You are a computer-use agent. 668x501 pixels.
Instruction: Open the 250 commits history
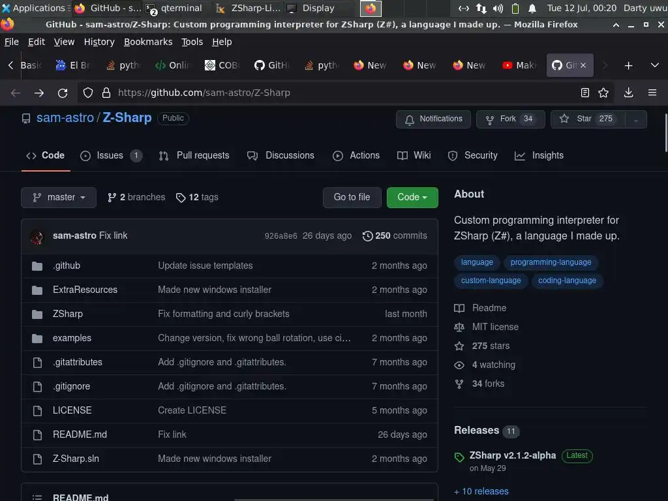click(x=395, y=235)
